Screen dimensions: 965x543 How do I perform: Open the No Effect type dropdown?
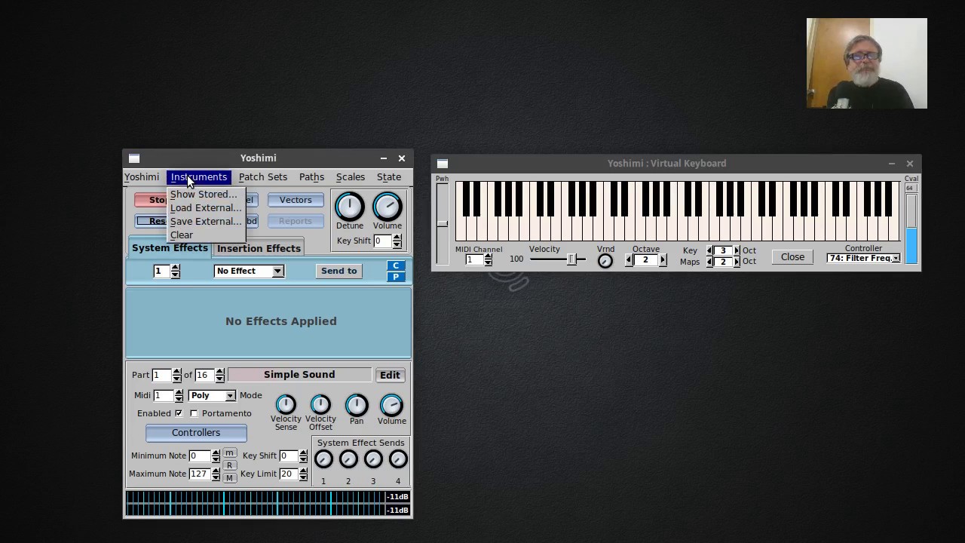tap(249, 271)
